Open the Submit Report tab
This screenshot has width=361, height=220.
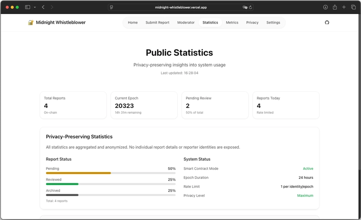(158, 22)
